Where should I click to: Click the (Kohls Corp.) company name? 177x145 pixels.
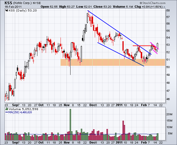(22, 3)
